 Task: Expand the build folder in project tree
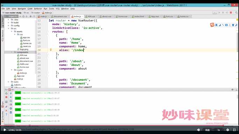(x=8, y=23)
